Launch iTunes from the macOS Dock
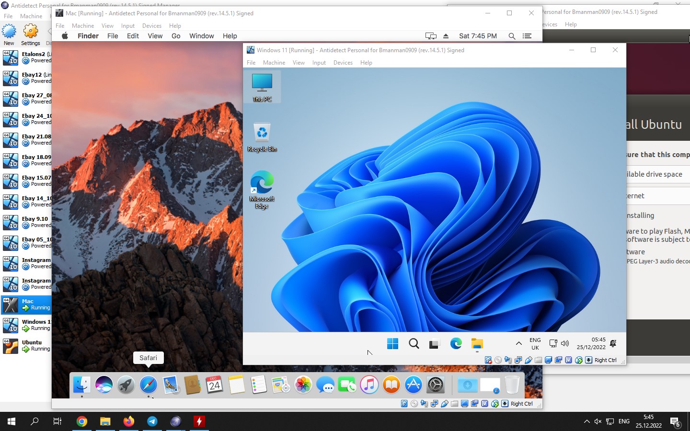The image size is (690, 431). click(x=369, y=385)
